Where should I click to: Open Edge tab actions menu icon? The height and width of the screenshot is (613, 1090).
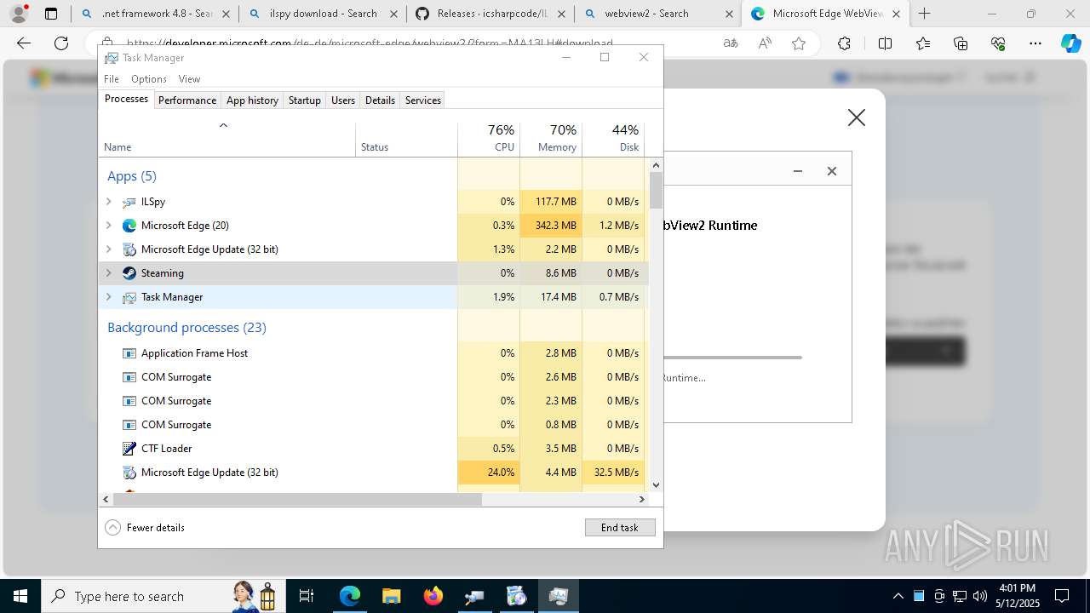51,14
